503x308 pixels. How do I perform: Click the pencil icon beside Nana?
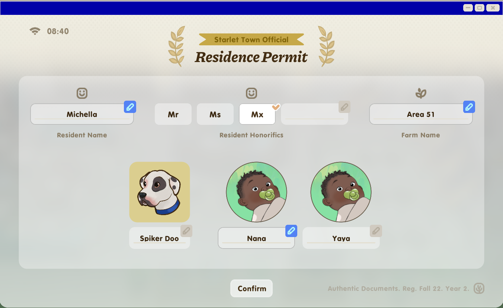point(291,231)
